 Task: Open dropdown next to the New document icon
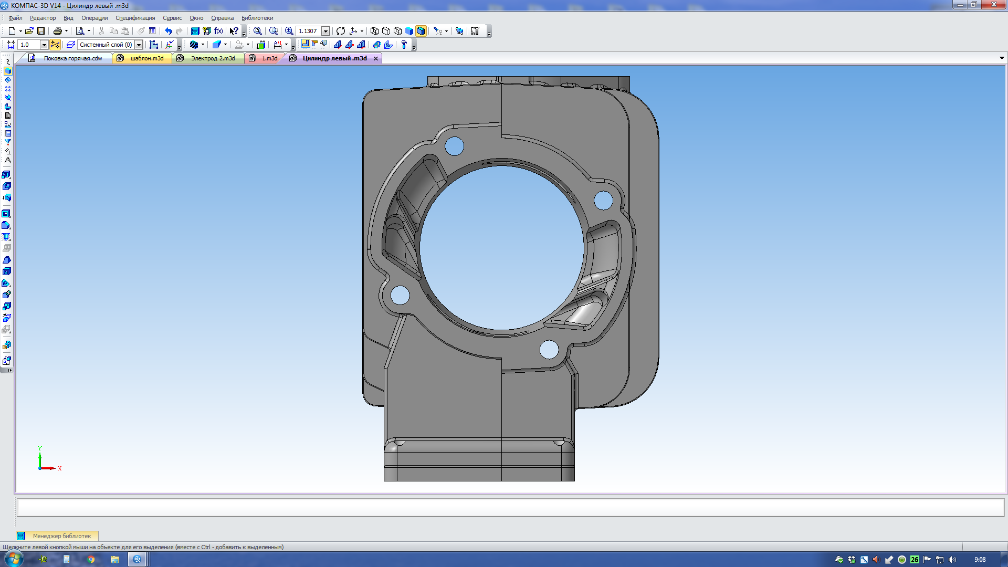tap(20, 31)
